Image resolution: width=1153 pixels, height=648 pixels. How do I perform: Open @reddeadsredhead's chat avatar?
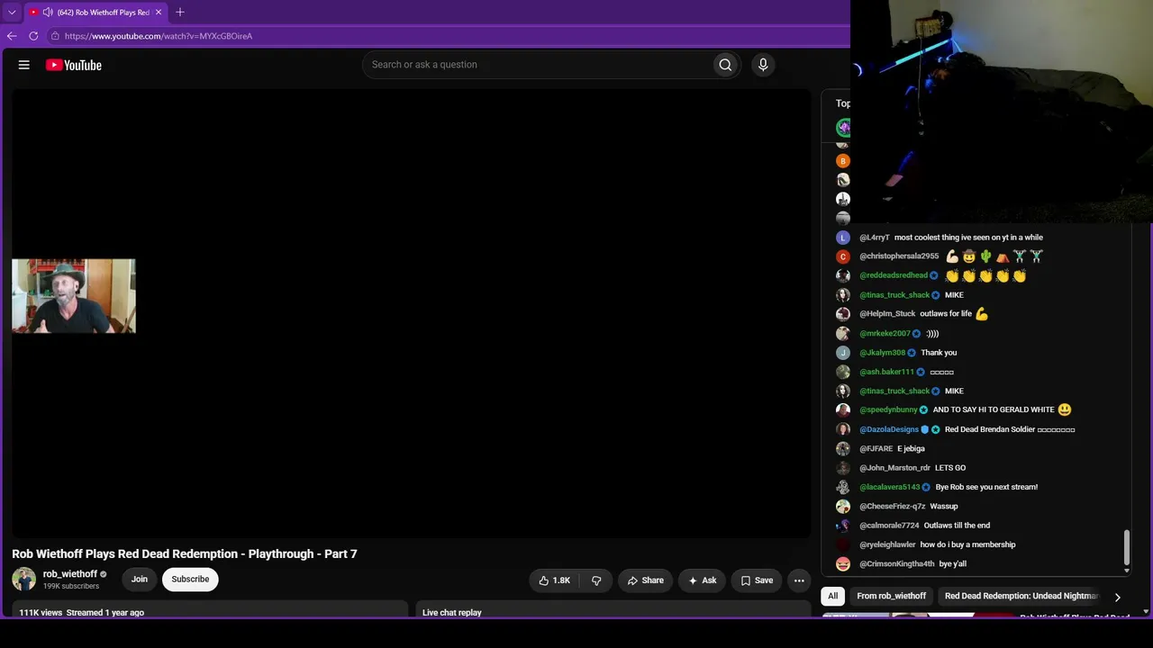[x=843, y=275]
